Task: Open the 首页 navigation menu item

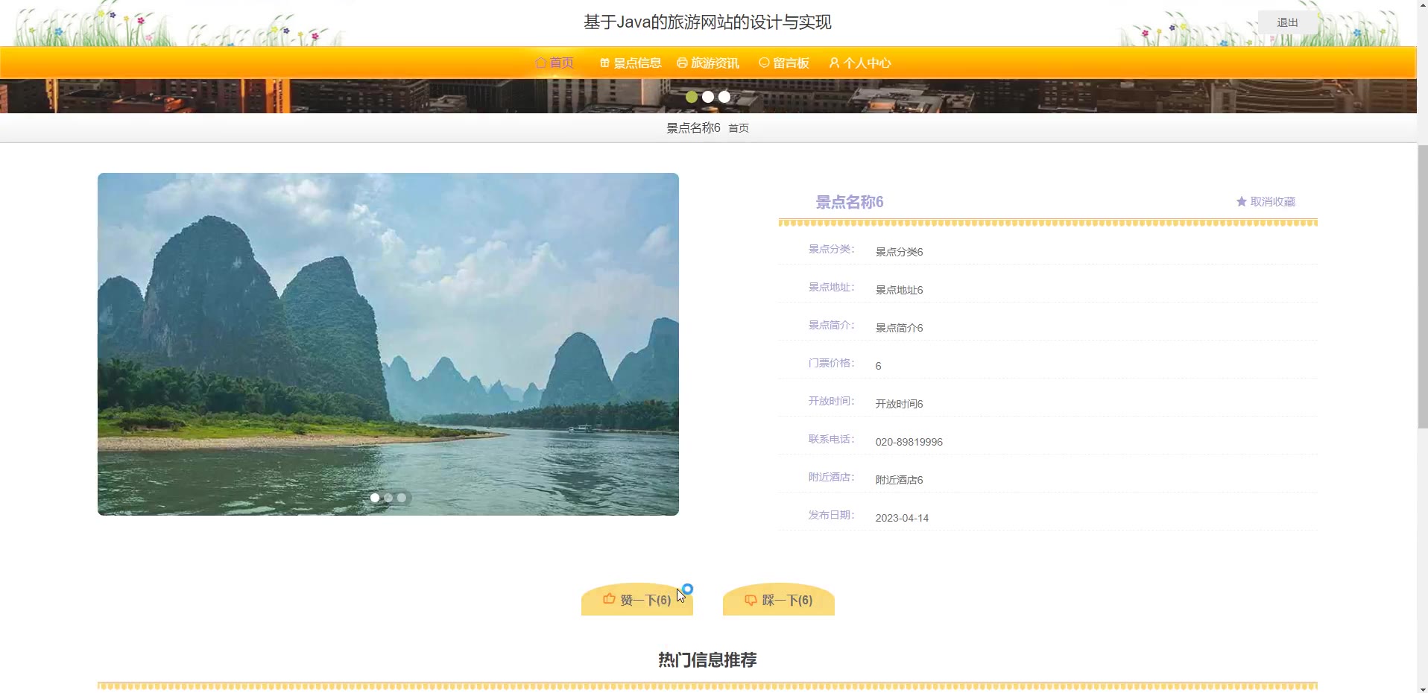Action: [x=555, y=63]
